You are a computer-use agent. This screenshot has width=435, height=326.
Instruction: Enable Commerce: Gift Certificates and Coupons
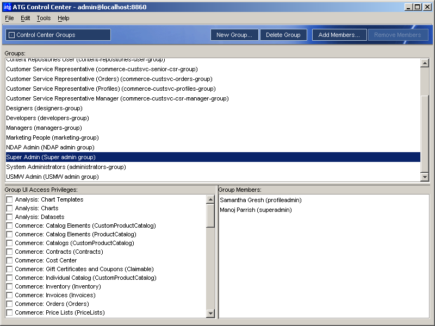(x=9, y=269)
